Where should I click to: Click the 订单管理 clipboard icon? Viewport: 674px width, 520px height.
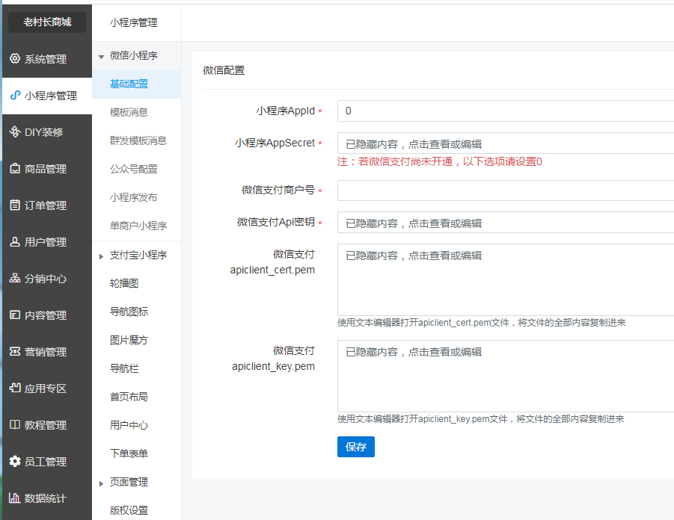15,205
